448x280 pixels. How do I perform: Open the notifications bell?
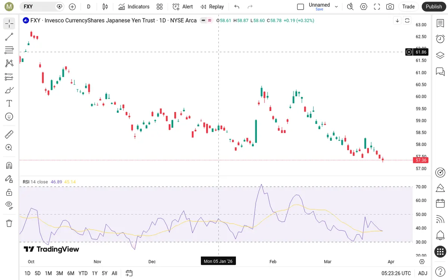coord(440,236)
